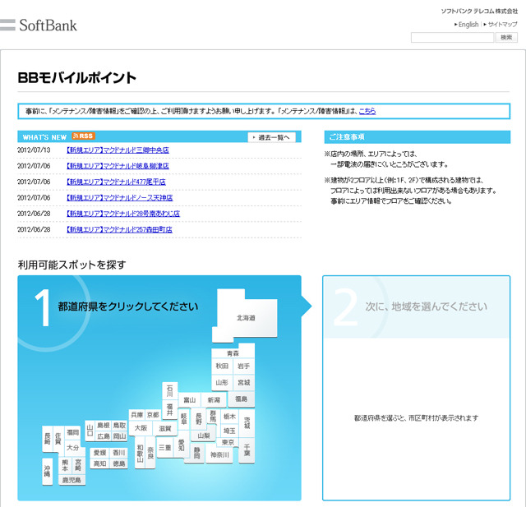Select 長野 prefecture on map
Viewport: 526px width, 507px height.
[x=199, y=419]
